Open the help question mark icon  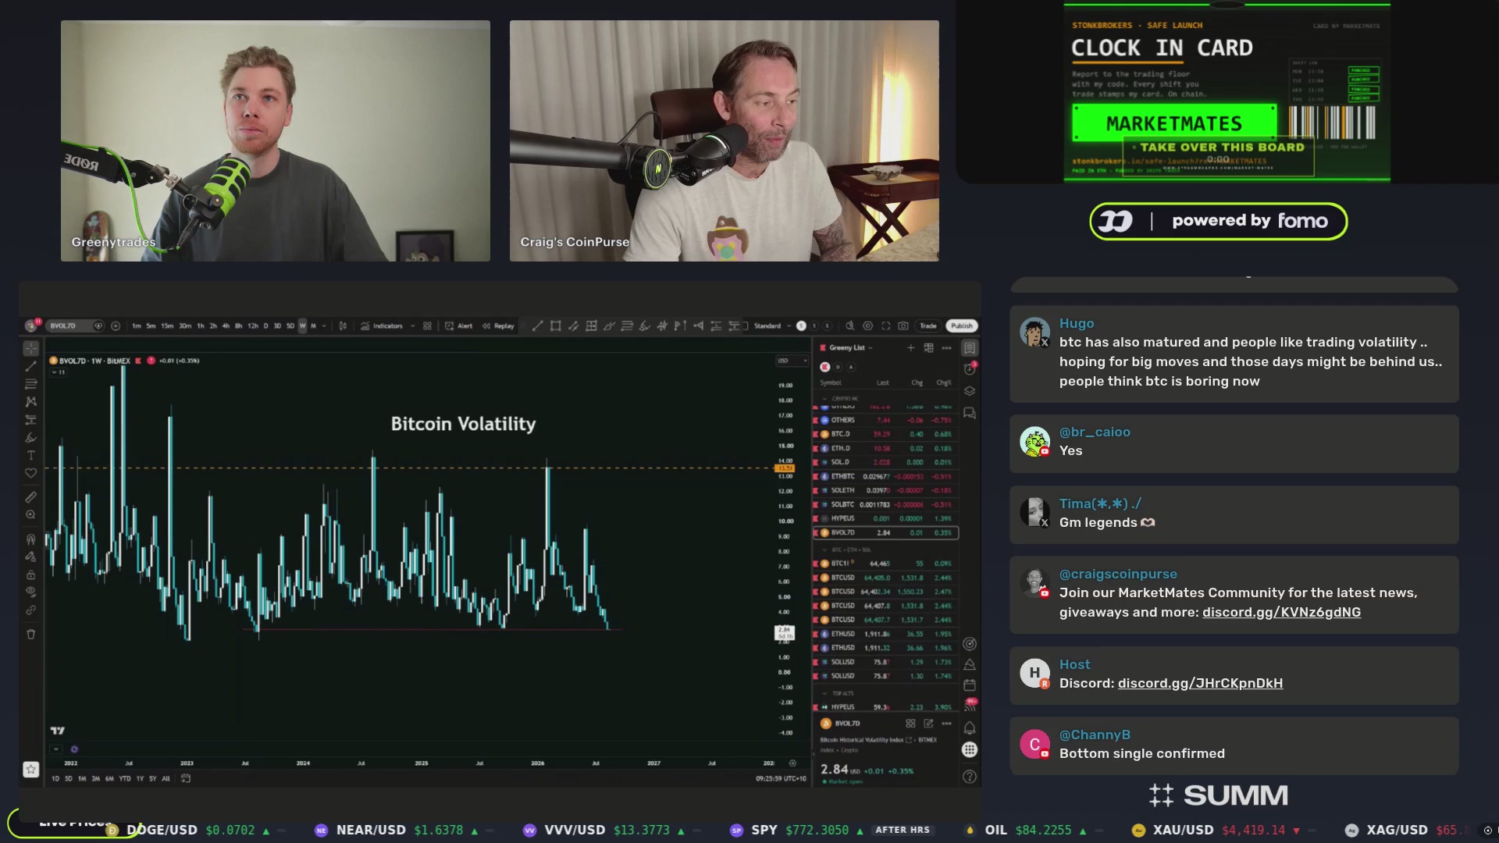969,776
